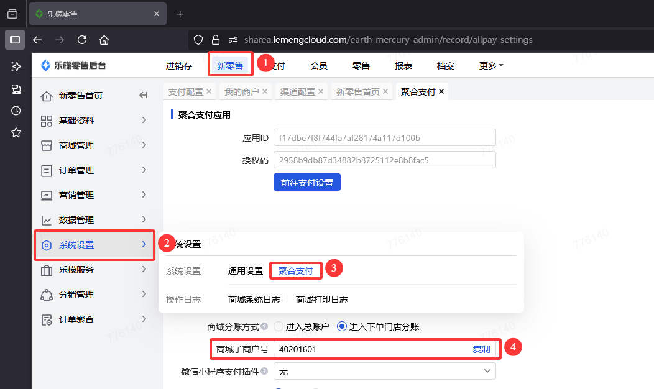Click the 数据管理 chart icon
This screenshot has height=389, width=654.
[46, 220]
